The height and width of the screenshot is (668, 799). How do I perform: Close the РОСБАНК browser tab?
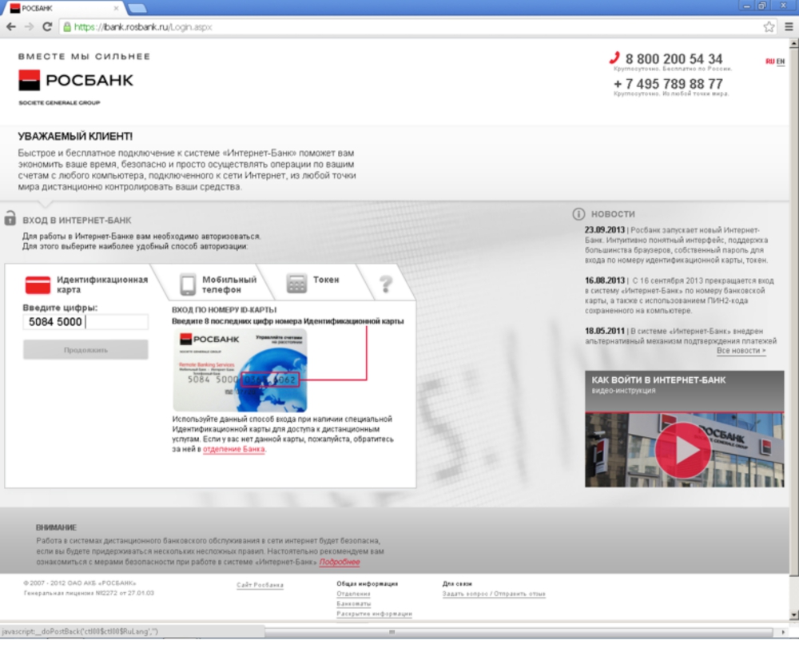click(x=116, y=8)
